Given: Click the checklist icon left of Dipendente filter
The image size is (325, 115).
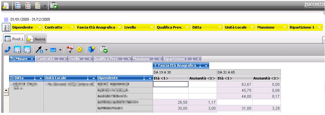Looking at the screenshot, I should 6,28.
